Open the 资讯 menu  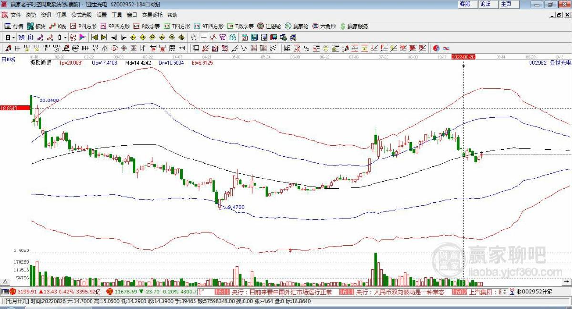(46, 15)
